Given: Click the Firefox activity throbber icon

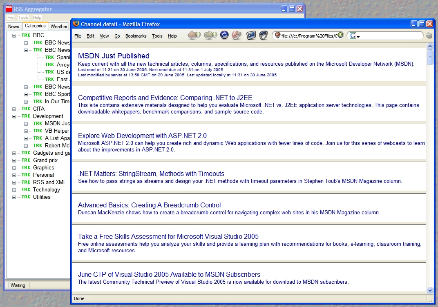Looking at the screenshot, I should tap(429, 36).
